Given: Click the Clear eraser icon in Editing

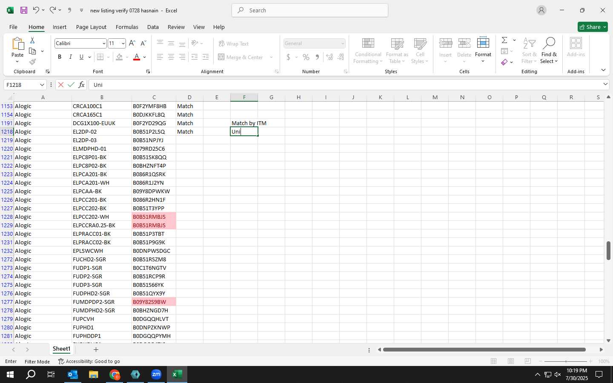Looking at the screenshot, I should pyautogui.click(x=504, y=62).
